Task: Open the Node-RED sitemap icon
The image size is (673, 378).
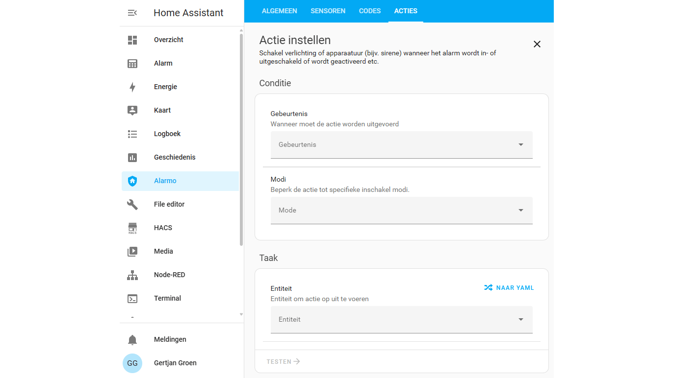Action: coord(132,275)
